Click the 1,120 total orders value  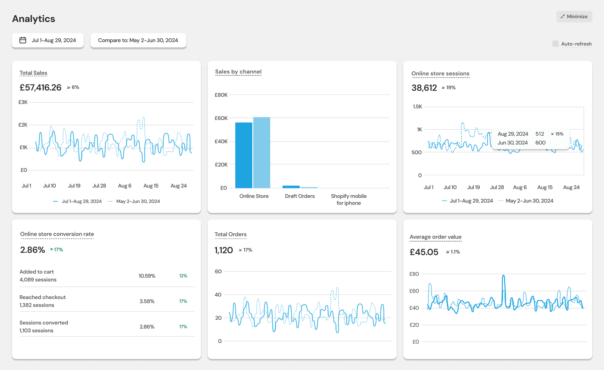pos(224,250)
